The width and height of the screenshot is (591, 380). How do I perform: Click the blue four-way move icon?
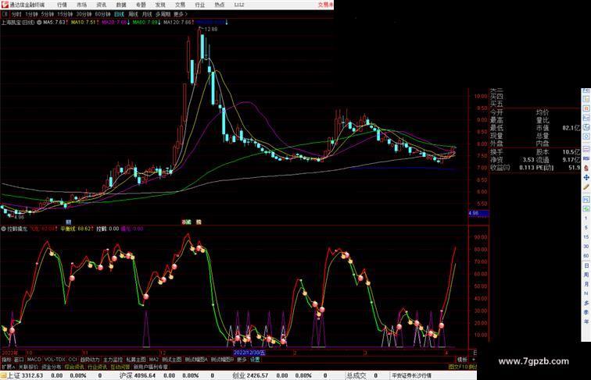click(586, 177)
